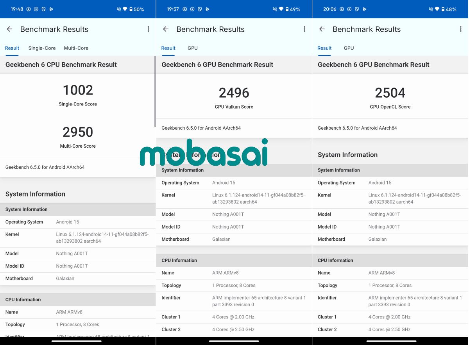Open GPU tab on the OpenCL results screen

349,48
